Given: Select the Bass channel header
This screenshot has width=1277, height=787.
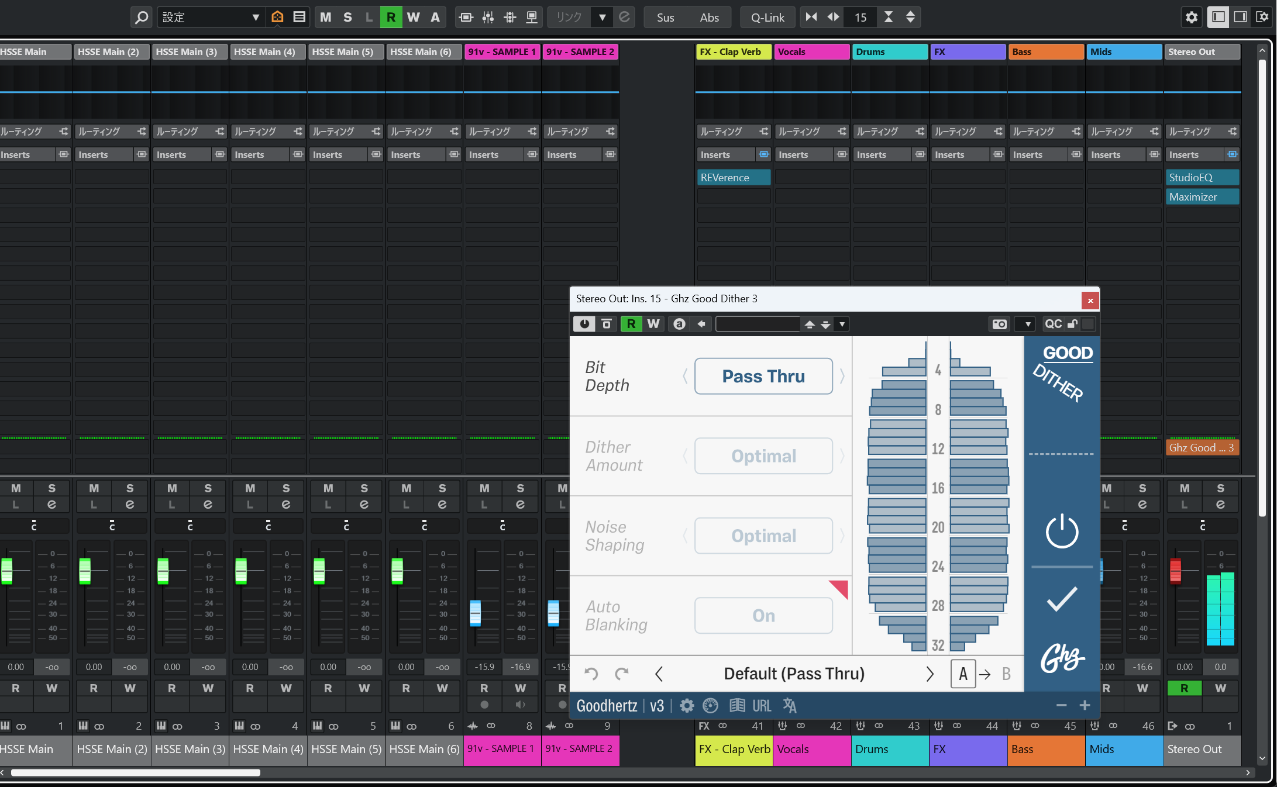Looking at the screenshot, I should pyautogui.click(x=1046, y=52).
